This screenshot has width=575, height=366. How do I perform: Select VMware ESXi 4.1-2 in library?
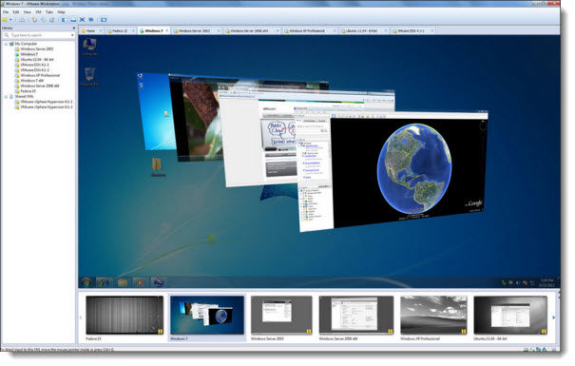coord(32,70)
